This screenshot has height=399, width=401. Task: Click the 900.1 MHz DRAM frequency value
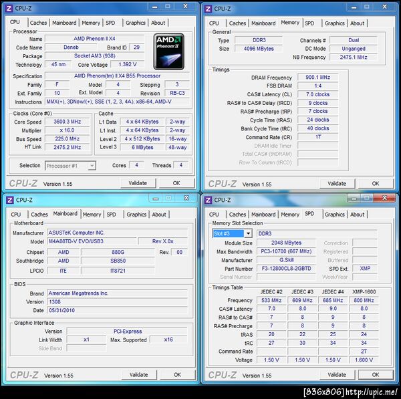click(317, 78)
